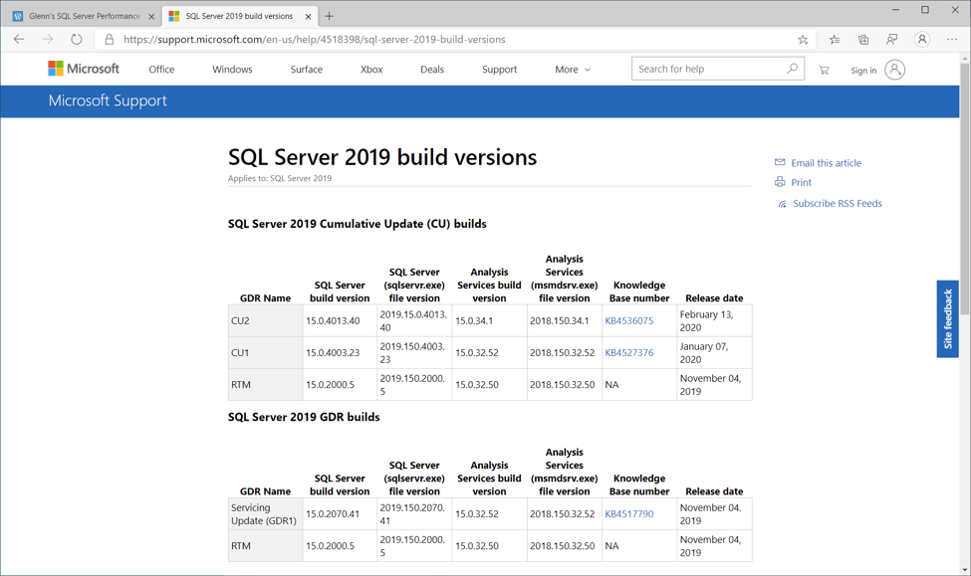Click the Microsoft logo
Image resolution: width=971 pixels, height=576 pixels.
tap(84, 69)
